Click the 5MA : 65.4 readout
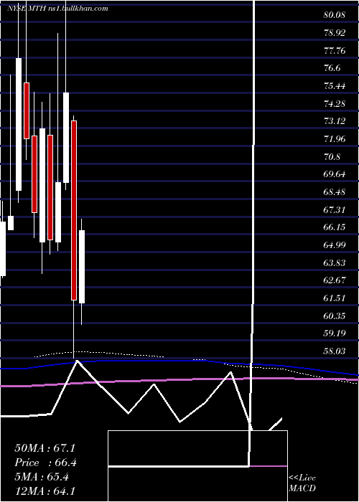The width and height of the screenshot is (359, 502). [x=42, y=477]
